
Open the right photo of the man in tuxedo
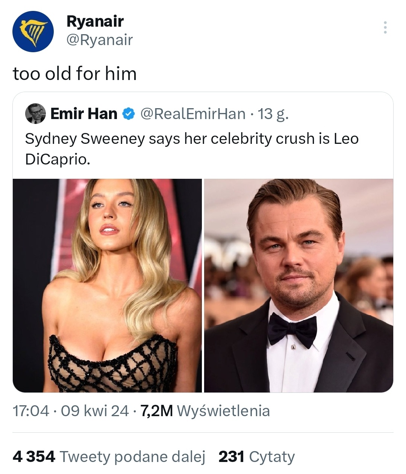(298, 285)
